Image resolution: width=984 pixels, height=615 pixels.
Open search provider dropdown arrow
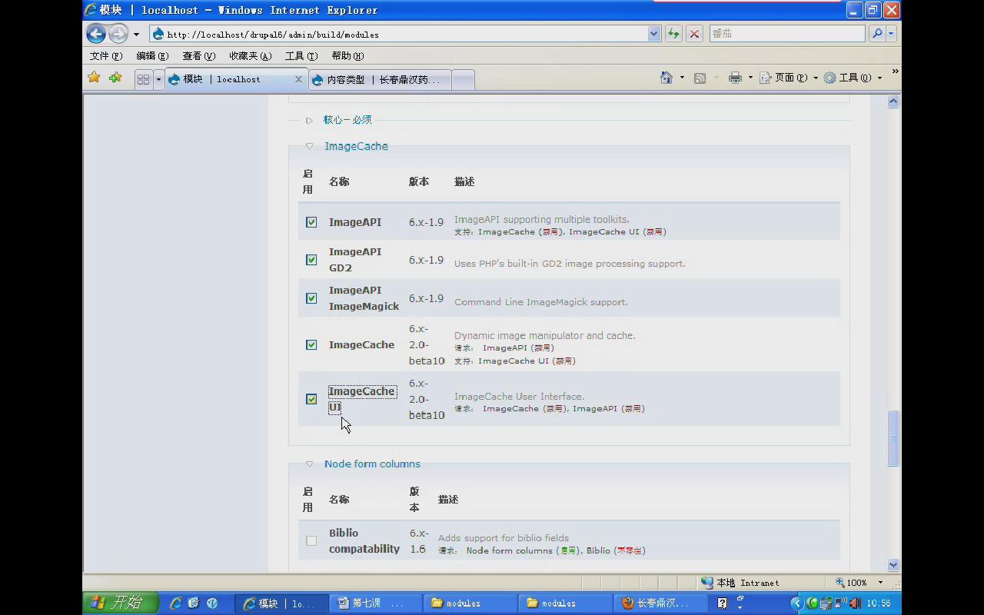coord(891,34)
